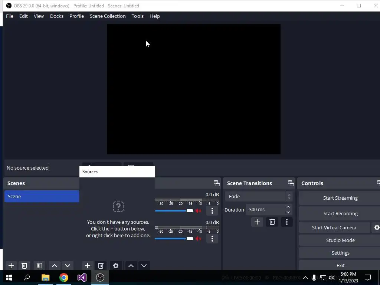Open File Explorer from taskbar
This screenshot has width=380, height=285.
(45, 278)
